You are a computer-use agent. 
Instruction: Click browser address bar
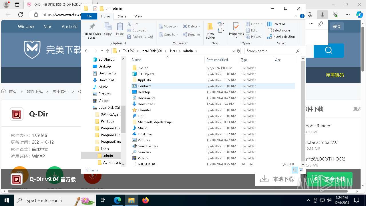[57, 14]
